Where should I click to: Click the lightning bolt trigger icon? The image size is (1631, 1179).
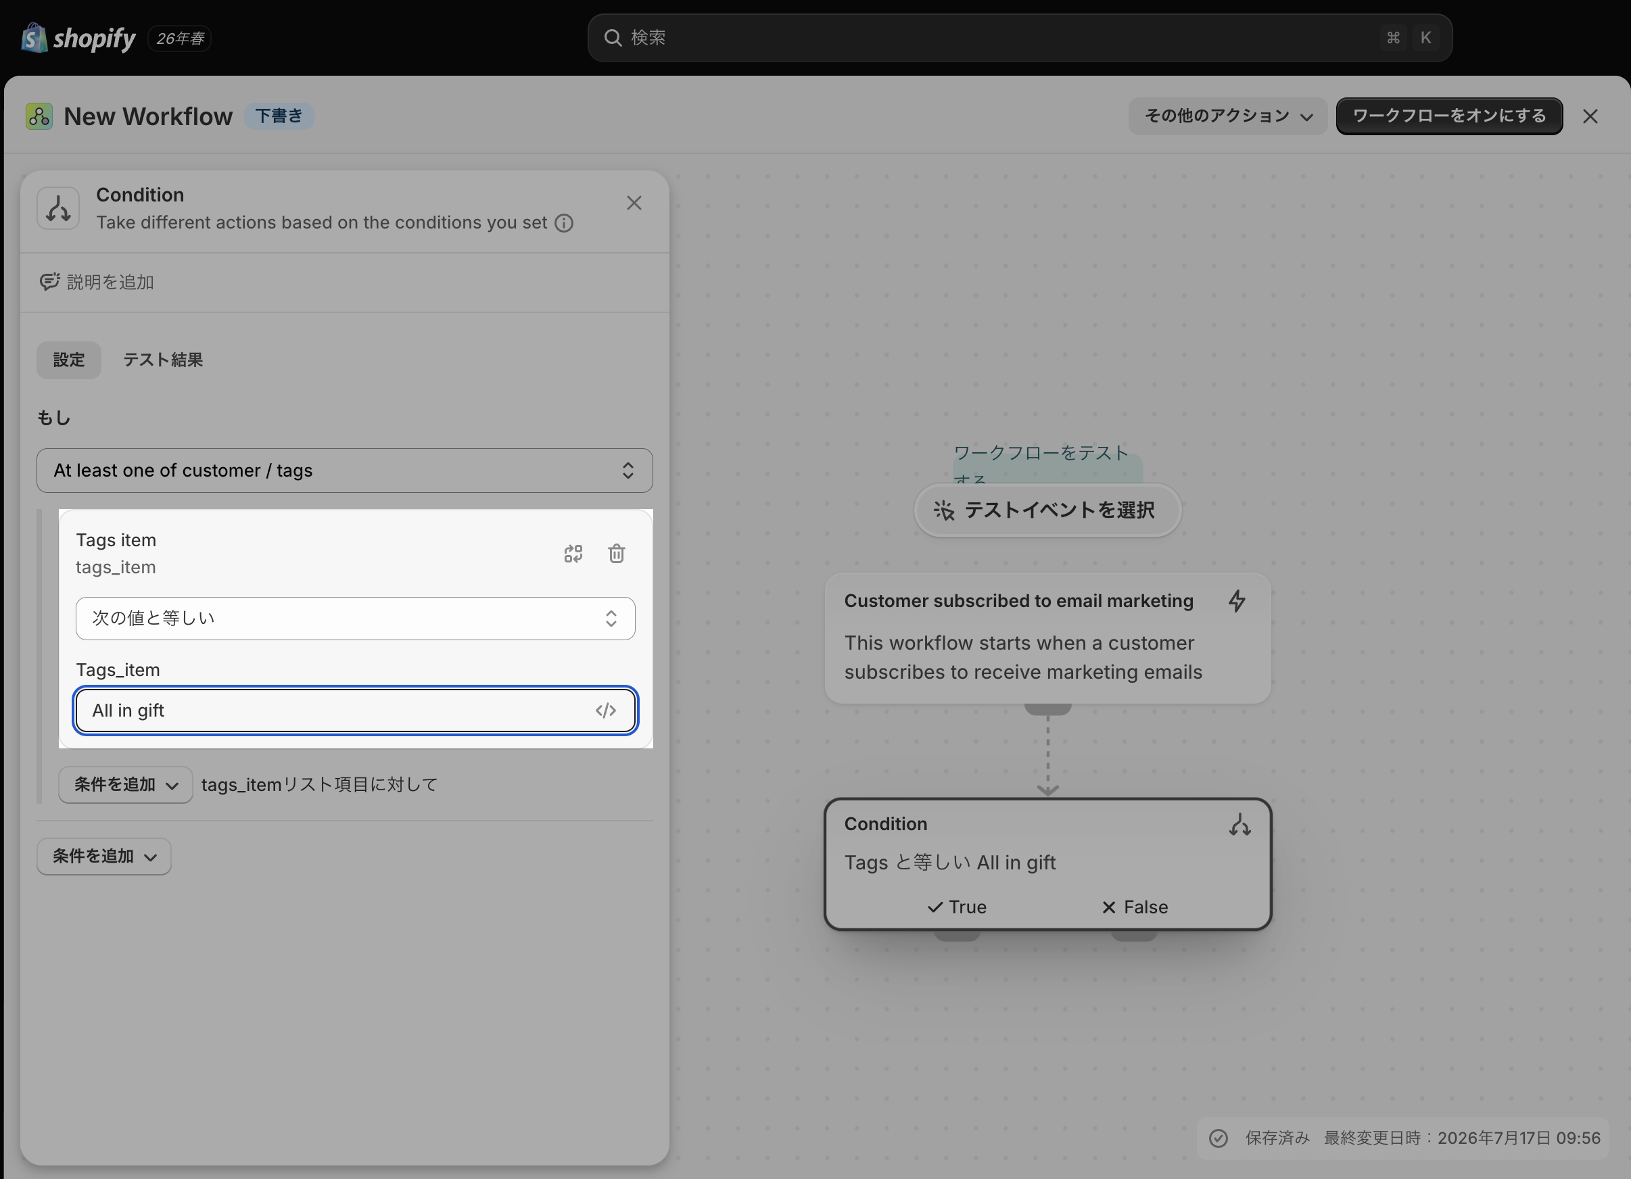tap(1237, 601)
